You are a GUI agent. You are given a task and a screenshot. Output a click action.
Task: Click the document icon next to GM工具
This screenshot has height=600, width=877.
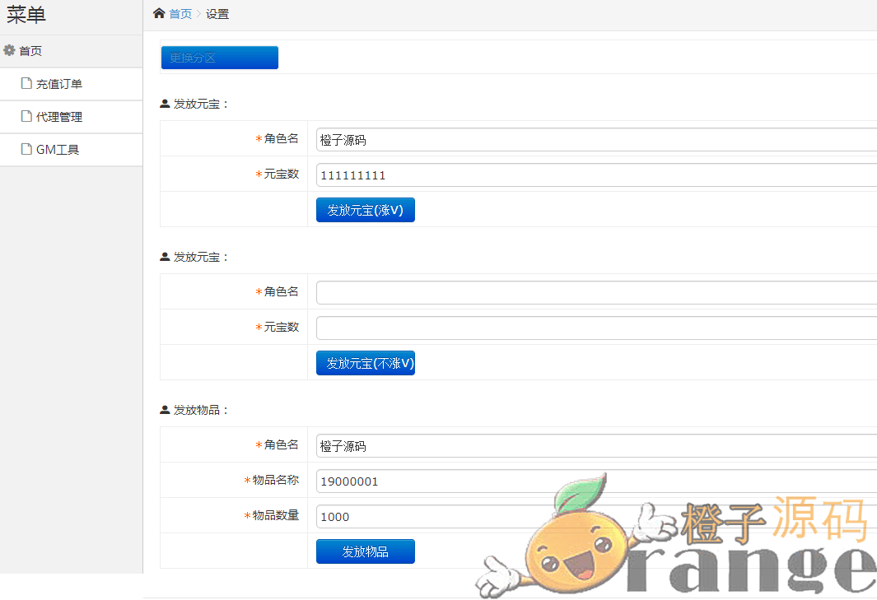(26, 149)
